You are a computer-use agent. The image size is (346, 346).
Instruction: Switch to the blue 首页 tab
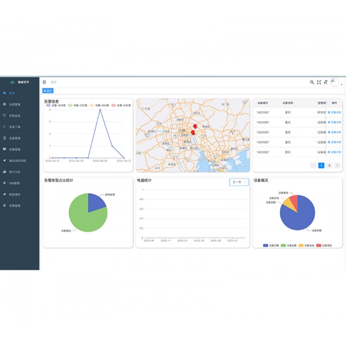point(48,91)
